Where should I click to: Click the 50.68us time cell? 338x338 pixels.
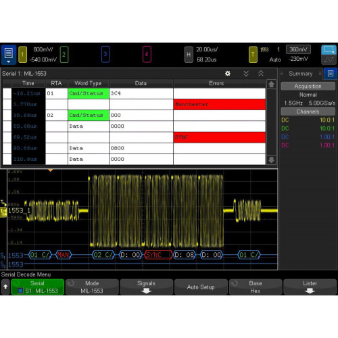pos(28,126)
